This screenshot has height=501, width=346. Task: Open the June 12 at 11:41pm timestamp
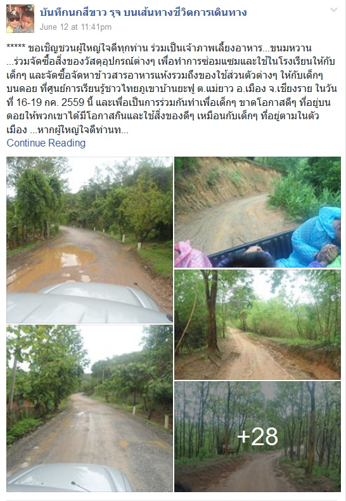tap(75, 27)
